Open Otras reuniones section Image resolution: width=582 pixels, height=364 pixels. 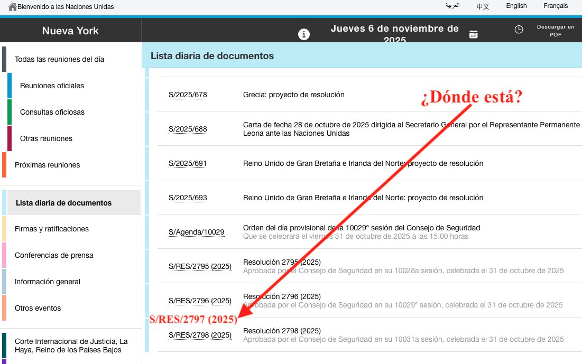[46, 138]
